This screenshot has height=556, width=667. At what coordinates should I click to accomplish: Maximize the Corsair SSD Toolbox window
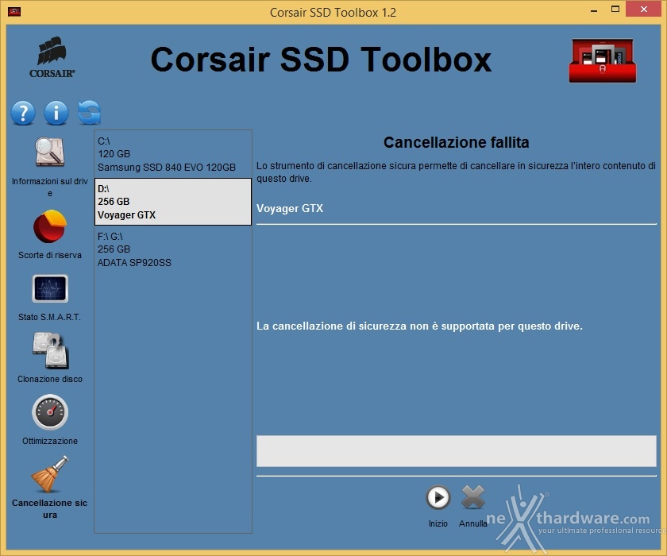pos(615,9)
